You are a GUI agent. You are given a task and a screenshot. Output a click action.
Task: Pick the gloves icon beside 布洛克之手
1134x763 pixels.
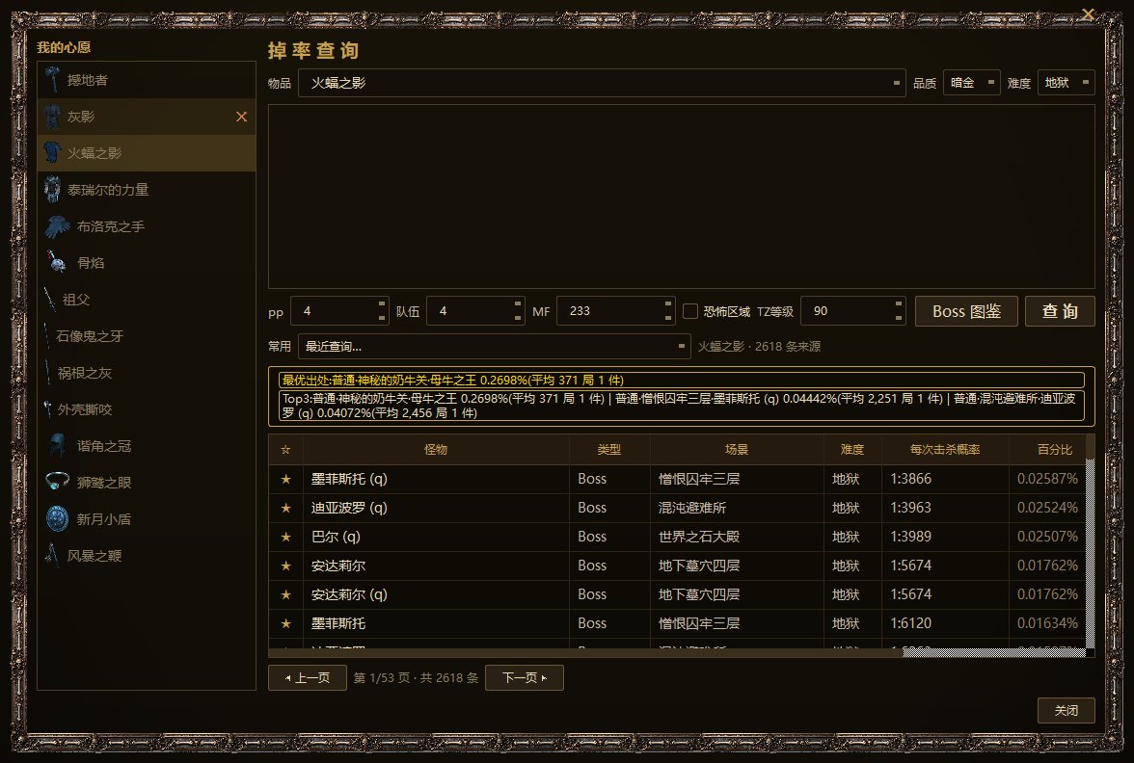click(x=57, y=226)
